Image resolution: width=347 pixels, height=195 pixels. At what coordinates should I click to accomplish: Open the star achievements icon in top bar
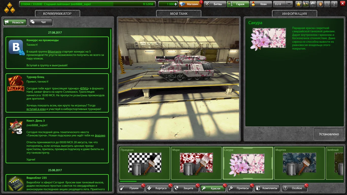(298, 4)
